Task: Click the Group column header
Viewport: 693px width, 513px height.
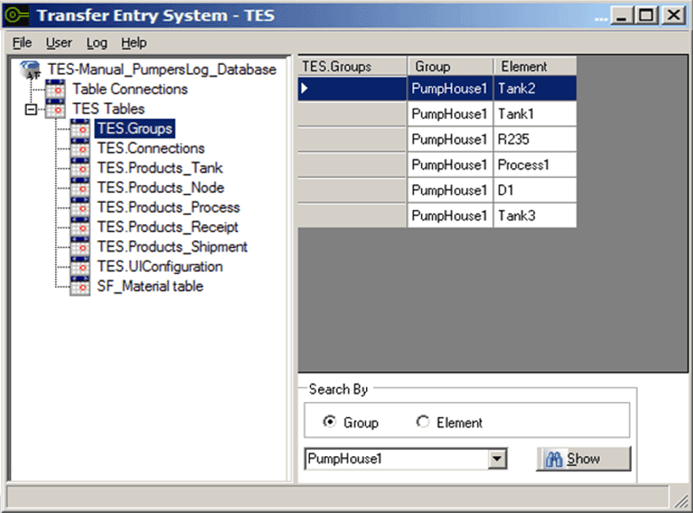Action: [x=450, y=67]
